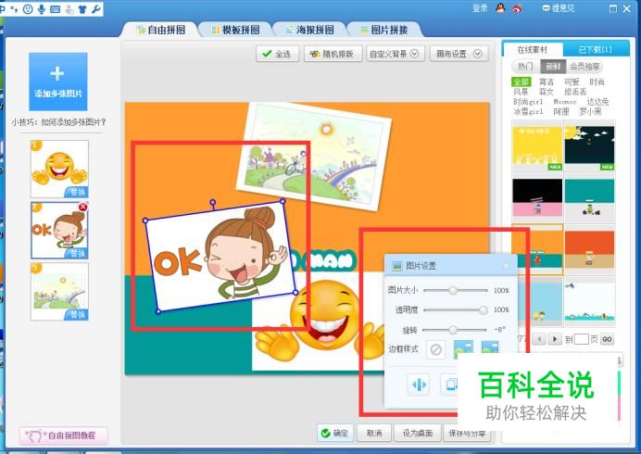Click the 取消 cancel button

click(374, 433)
